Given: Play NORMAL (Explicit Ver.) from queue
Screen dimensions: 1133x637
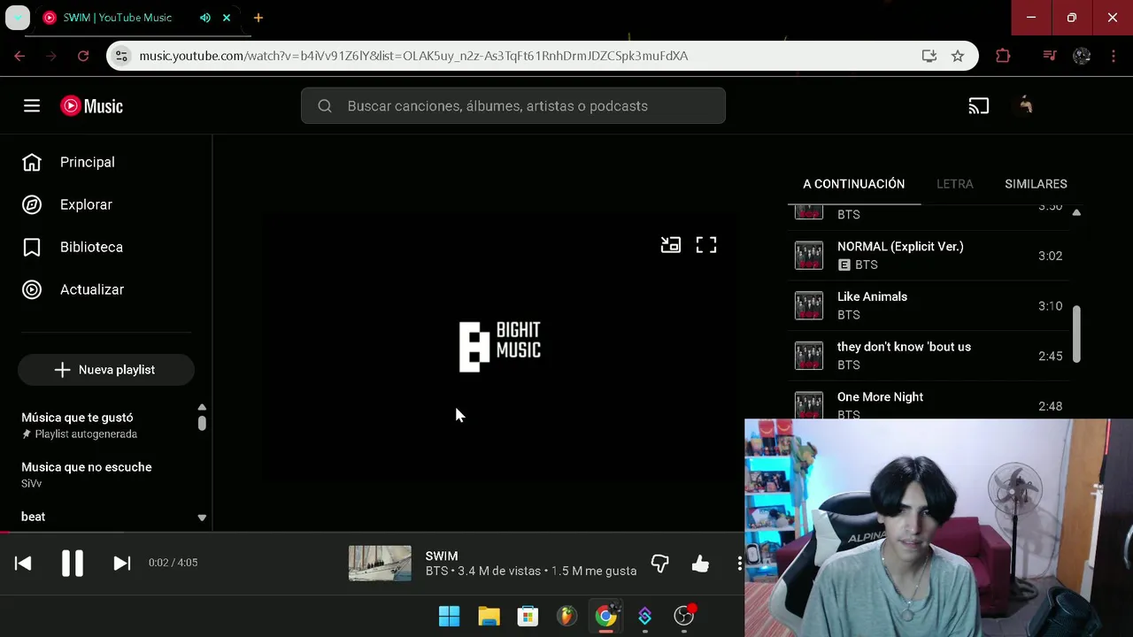Looking at the screenshot, I should (928, 256).
